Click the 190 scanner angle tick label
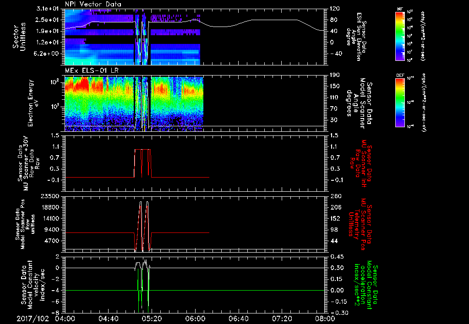This screenshot has width=469, height=324. tap(335, 75)
